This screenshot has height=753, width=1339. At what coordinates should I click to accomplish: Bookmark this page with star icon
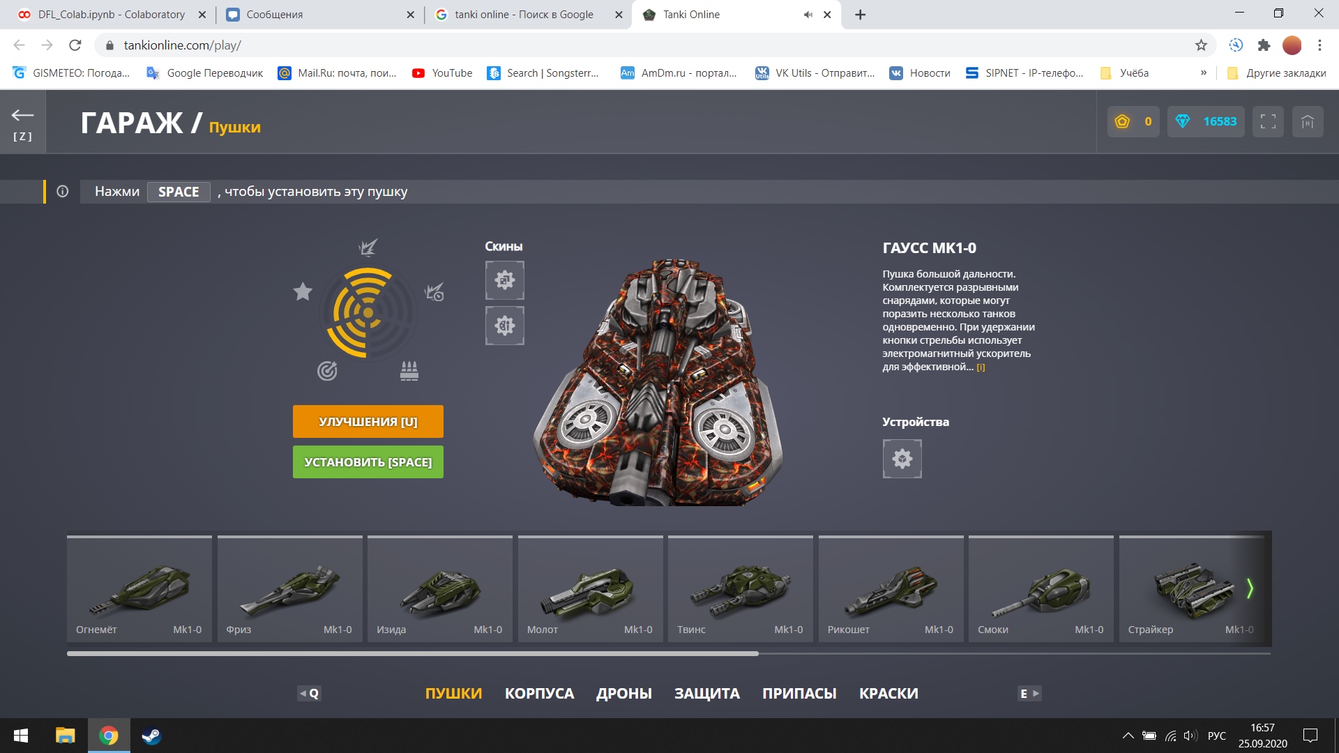(1201, 45)
